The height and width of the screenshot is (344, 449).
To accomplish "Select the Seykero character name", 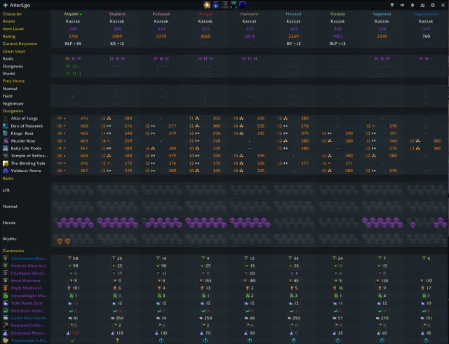I will pyautogui.click(x=117, y=14).
